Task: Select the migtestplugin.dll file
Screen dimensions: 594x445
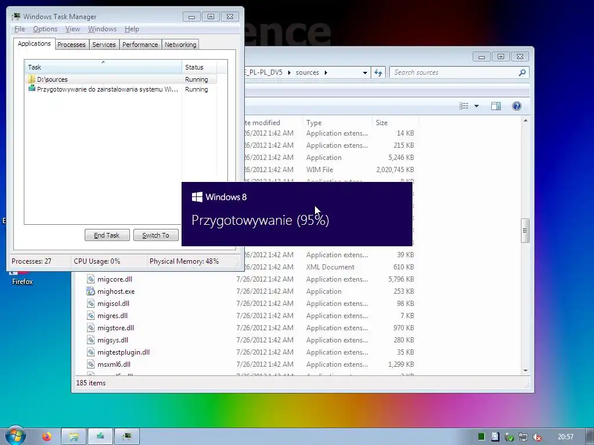Action: 124,352
